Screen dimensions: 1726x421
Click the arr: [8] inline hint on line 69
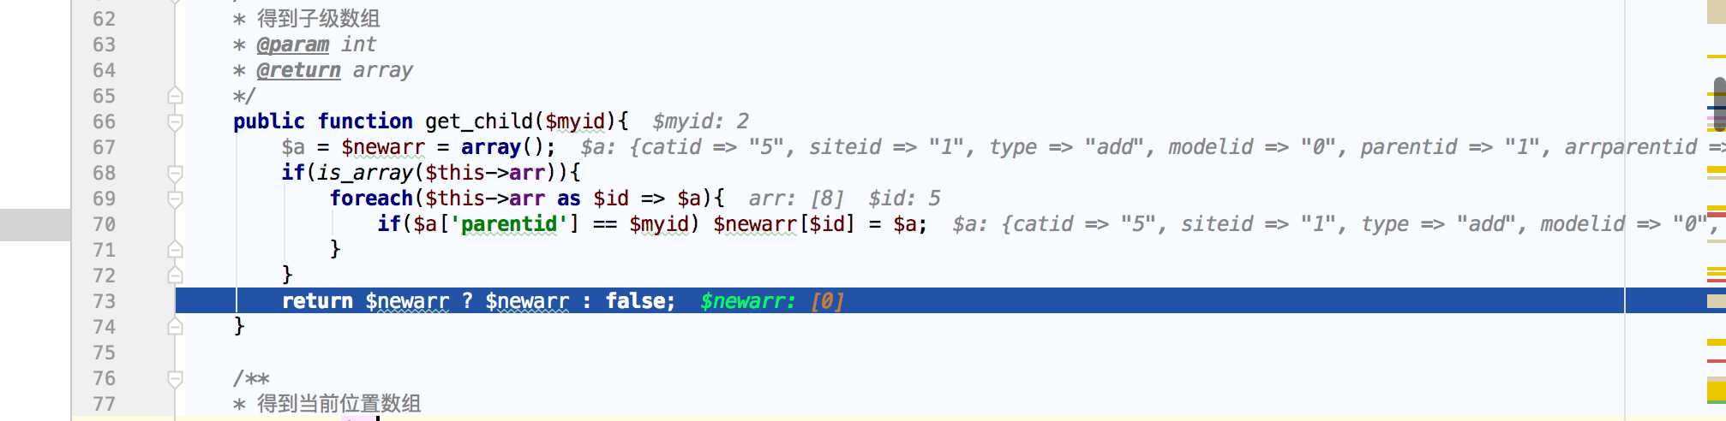point(796,199)
